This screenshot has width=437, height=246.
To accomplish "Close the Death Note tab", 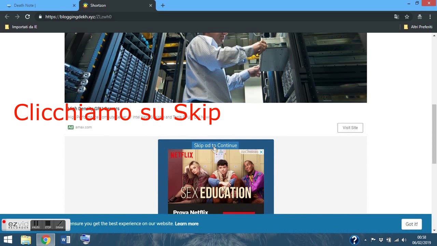I will (x=74, y=5).
